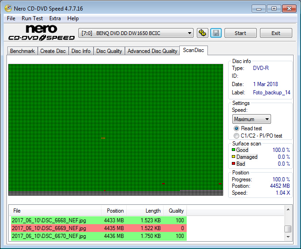Click the DVD-R disc type value
The image size is (301, 249).
[x=261, y=68]
